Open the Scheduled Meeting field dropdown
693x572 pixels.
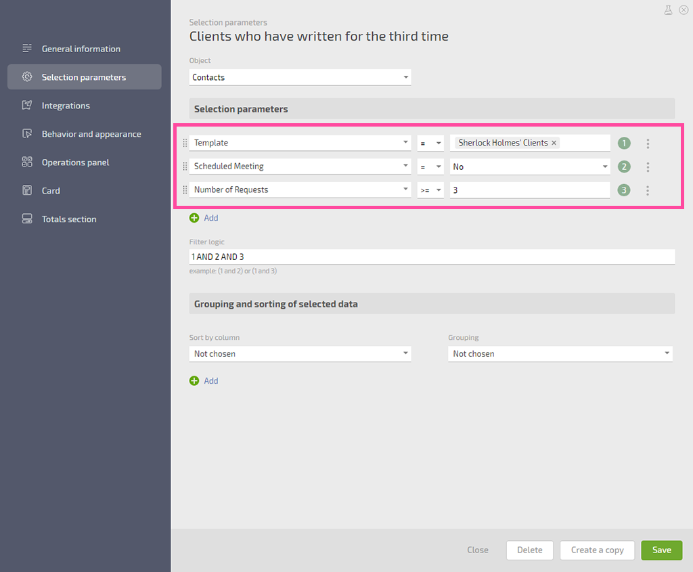click(300, 167)
